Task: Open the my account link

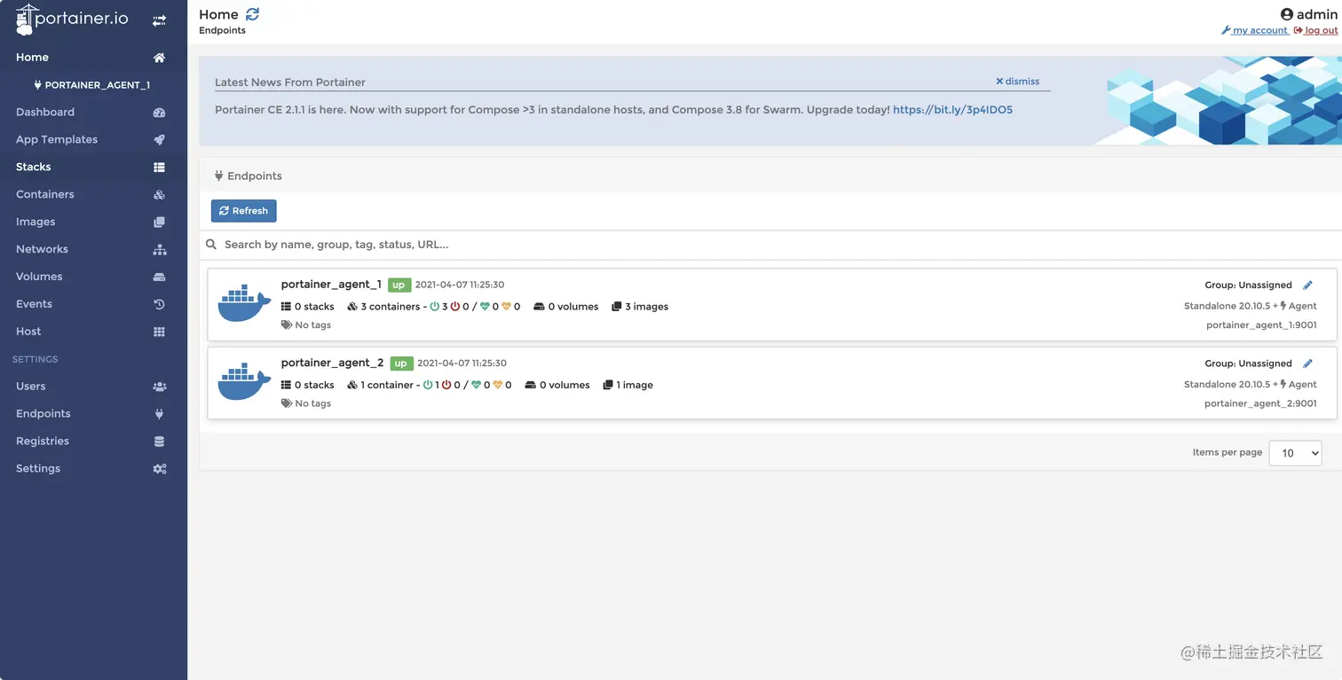Action: (x=1255, y=31)
